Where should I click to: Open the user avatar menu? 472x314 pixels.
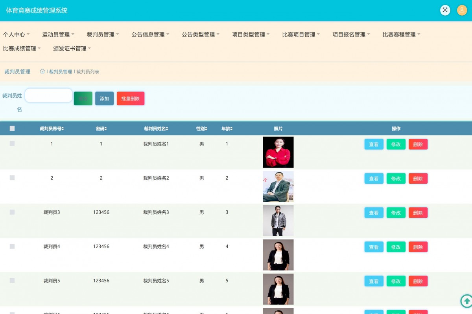[462, 10]
